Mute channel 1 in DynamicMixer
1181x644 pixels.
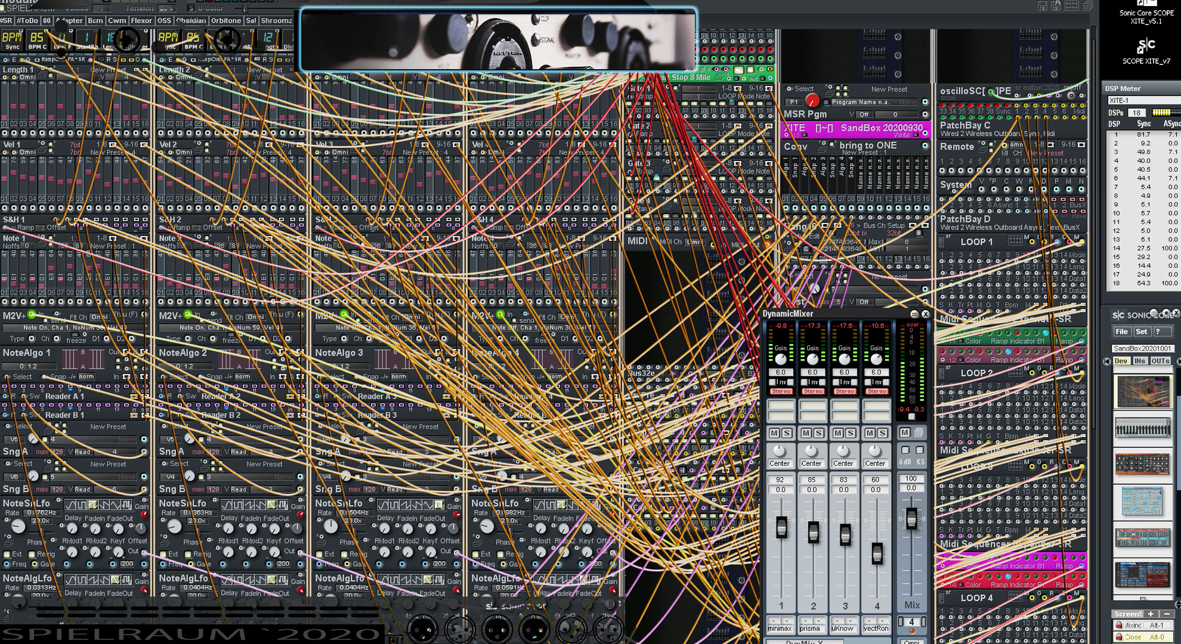774,433
